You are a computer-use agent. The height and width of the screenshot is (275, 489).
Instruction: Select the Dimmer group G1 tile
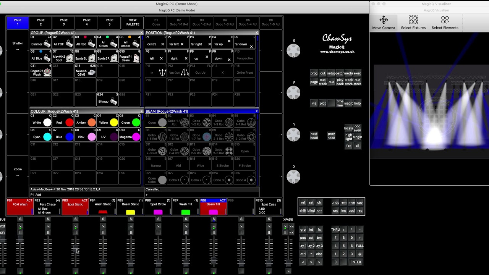click(41, 42)
